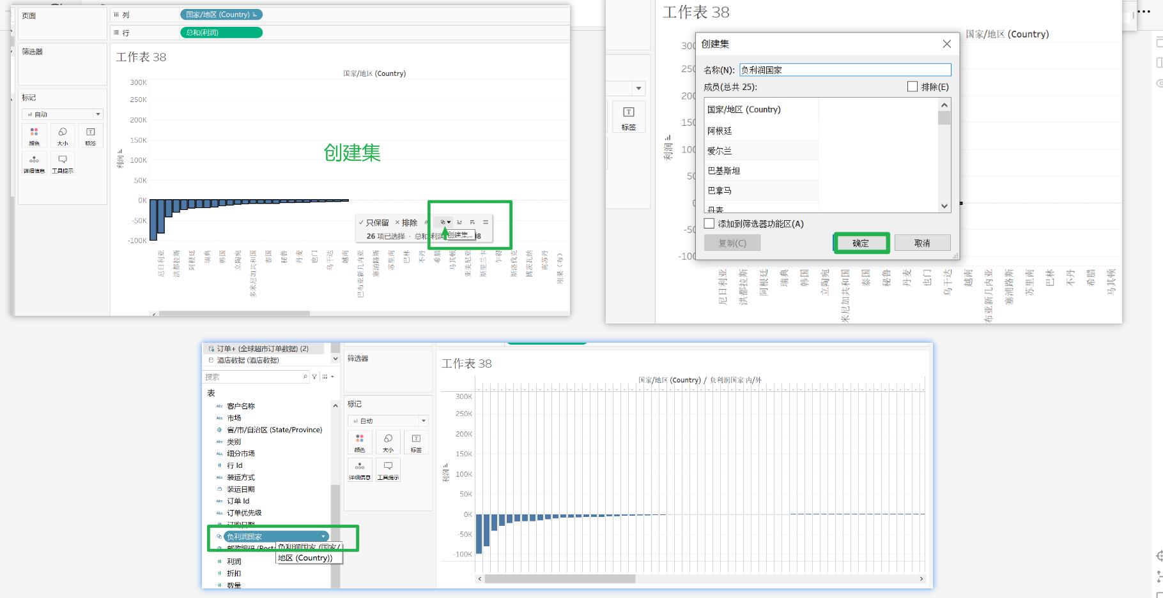Click the three-dots icon at top right
This screenshot has width=1163, height=598.
click(1144, 11)
